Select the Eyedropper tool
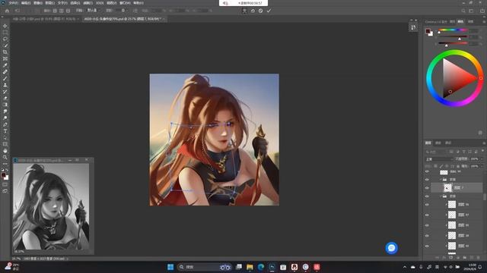Screen dimensions: 487x273 (x=5, y=65)
